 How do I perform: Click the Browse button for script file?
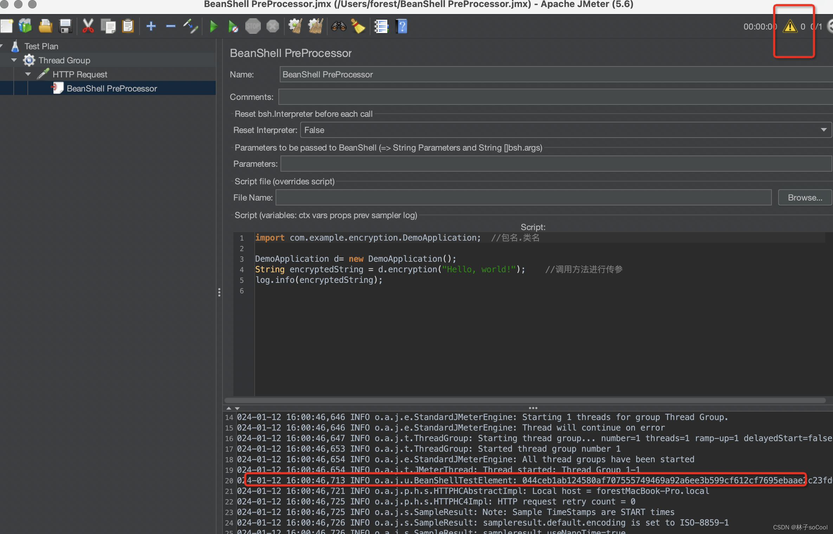tap(802, 197)
